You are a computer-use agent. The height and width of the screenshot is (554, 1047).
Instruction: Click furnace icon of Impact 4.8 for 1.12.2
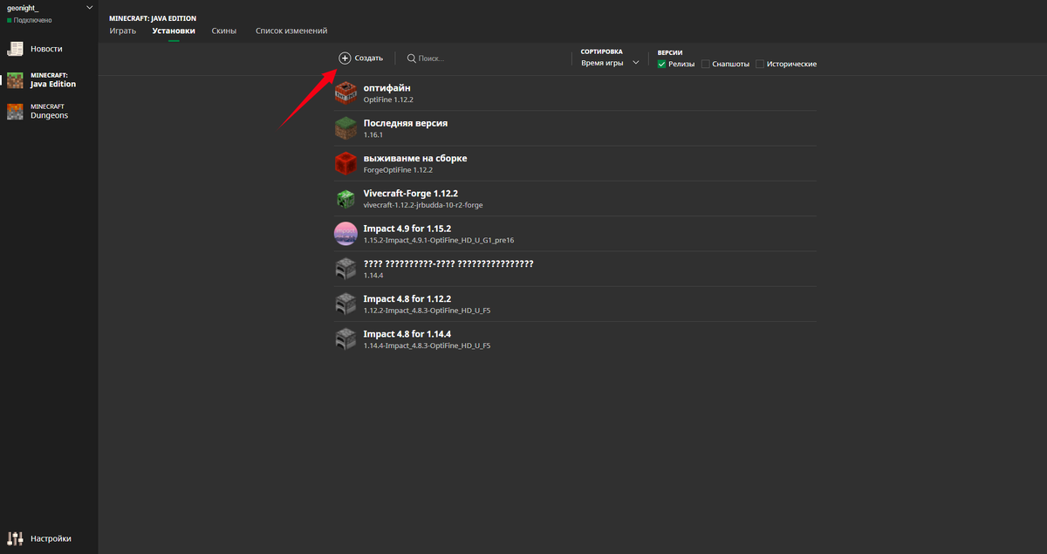tap(346, 304)
